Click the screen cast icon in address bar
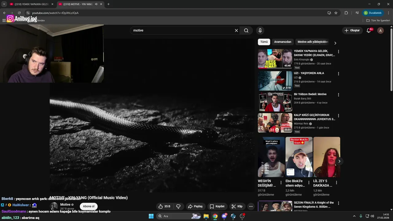Screen dimensions: 393x221 pyautogui.click(x=329, y=13)
